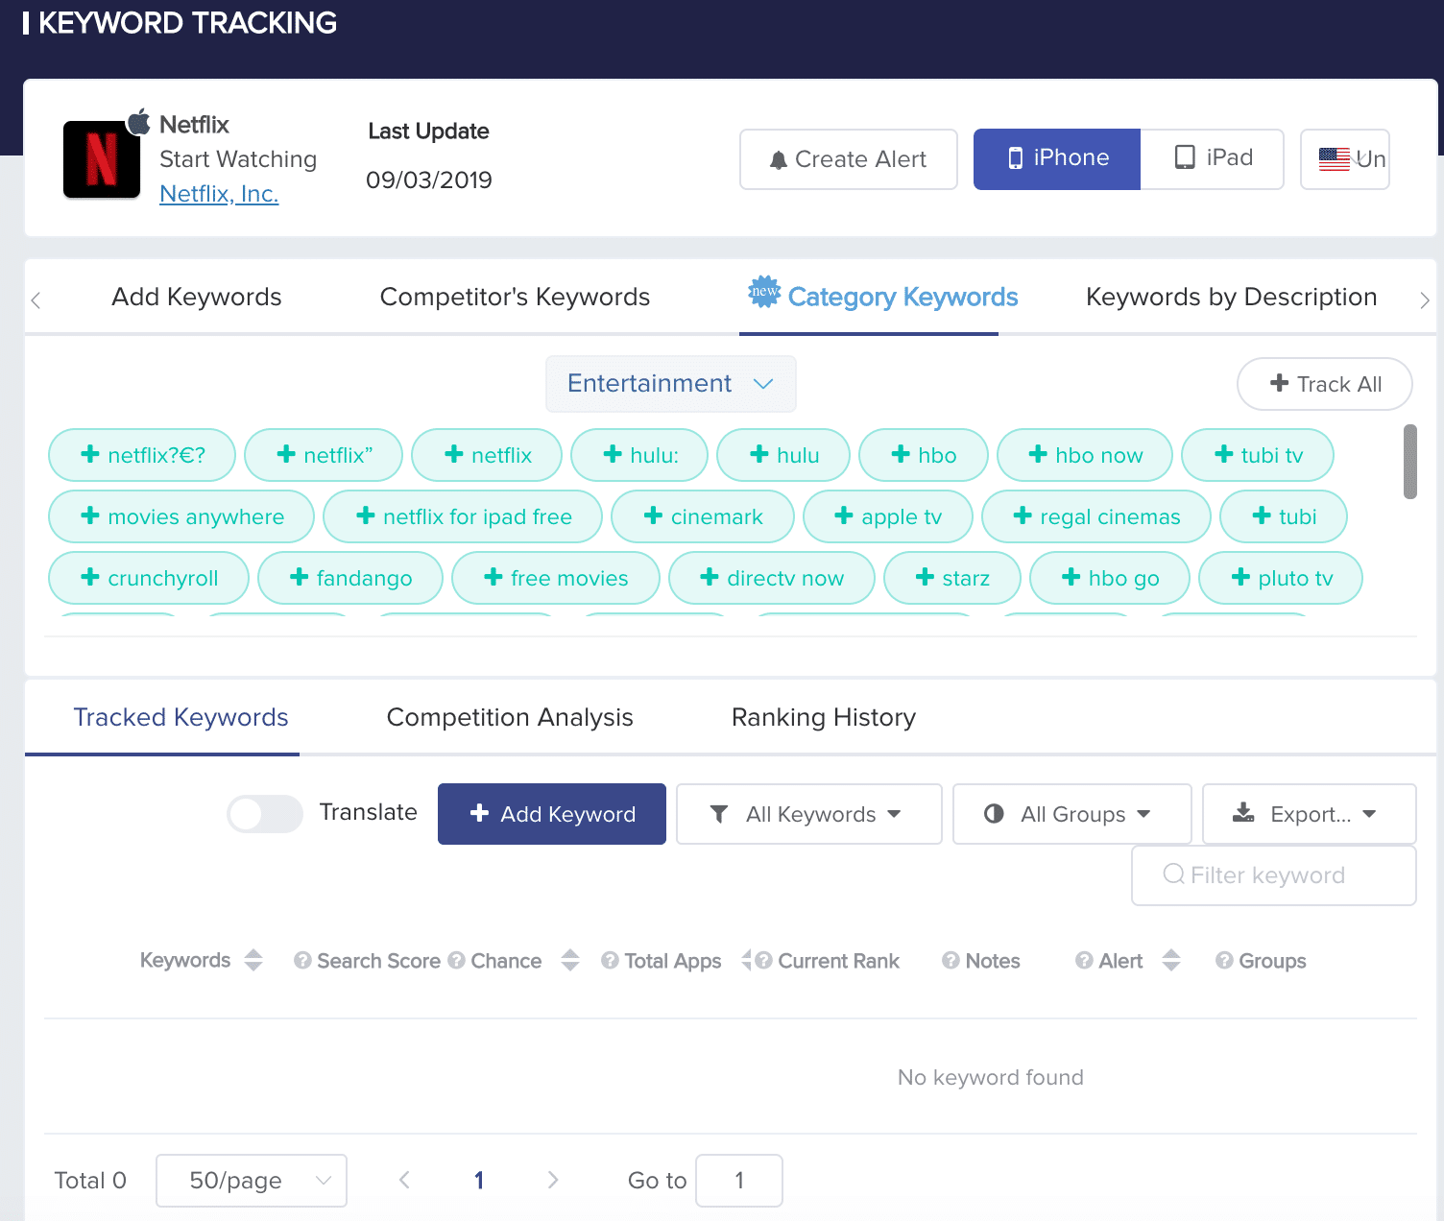The width and height of the screenshot is (1444, 1221).
Task: Add the 'netflix”' keyword chip
Action: coord(324,455)
